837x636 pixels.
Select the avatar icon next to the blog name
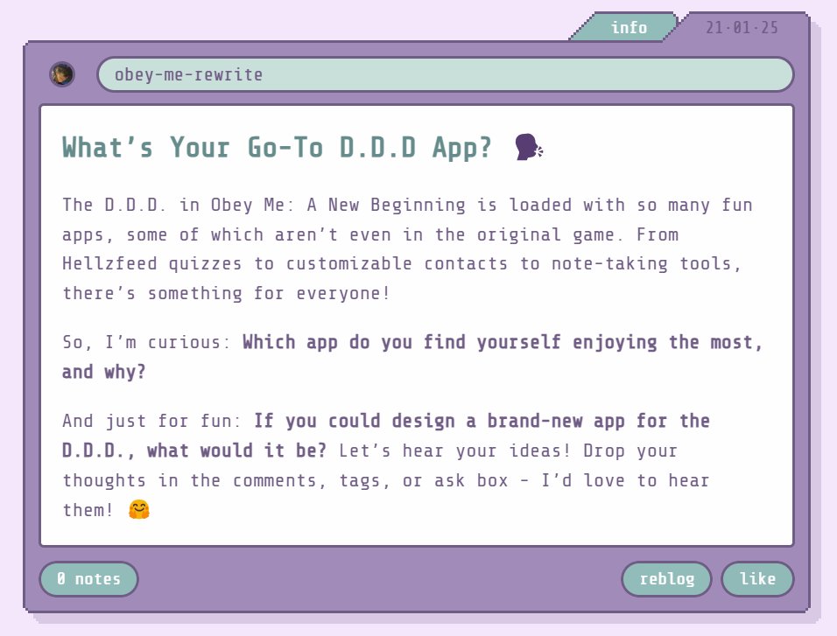pos(60,73)
